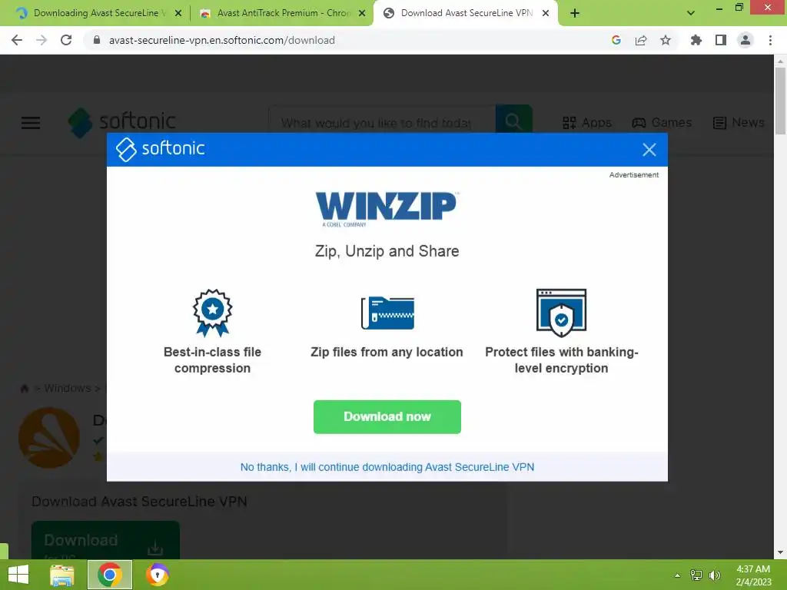Click the page vertical scrollbar
The width and height of the screenshot is (787, 590).
click(780, 101)
